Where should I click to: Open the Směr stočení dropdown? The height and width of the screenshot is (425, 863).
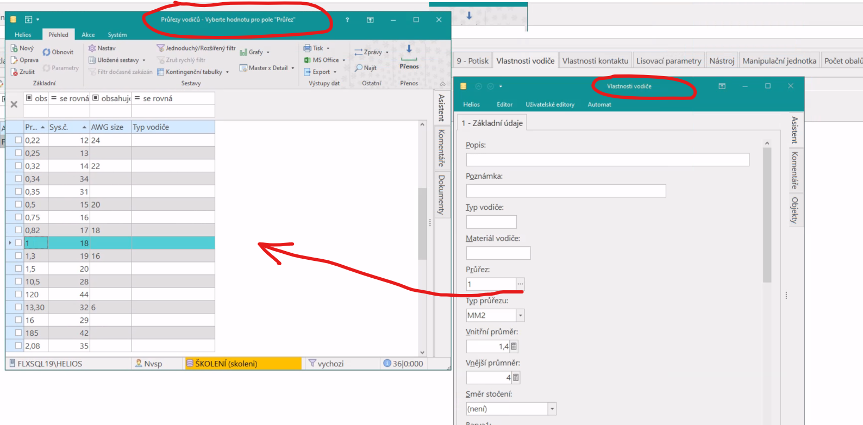(x=552, y=409)
